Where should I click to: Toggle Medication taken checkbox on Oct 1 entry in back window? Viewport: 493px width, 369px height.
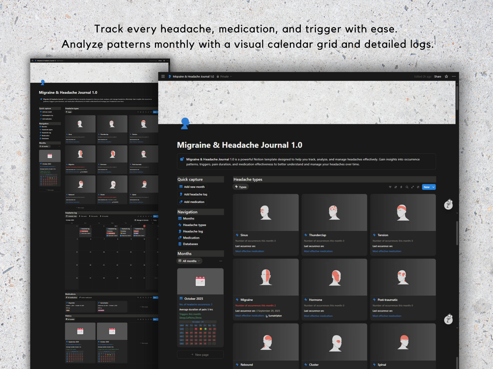click(x=107, y=236)
